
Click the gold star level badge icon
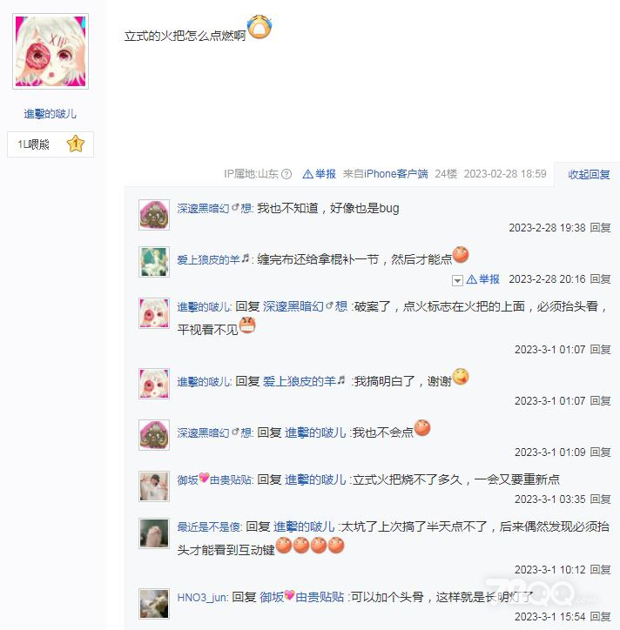pyautogui.click(x=76, y=144)
